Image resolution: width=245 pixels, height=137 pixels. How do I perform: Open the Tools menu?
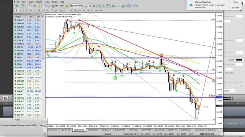point(47,2)
